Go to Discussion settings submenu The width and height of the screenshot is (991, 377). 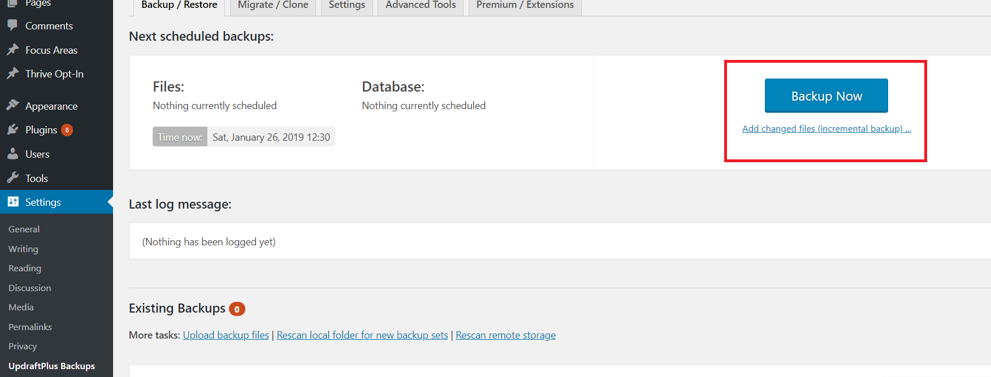[x=29, y=288]
